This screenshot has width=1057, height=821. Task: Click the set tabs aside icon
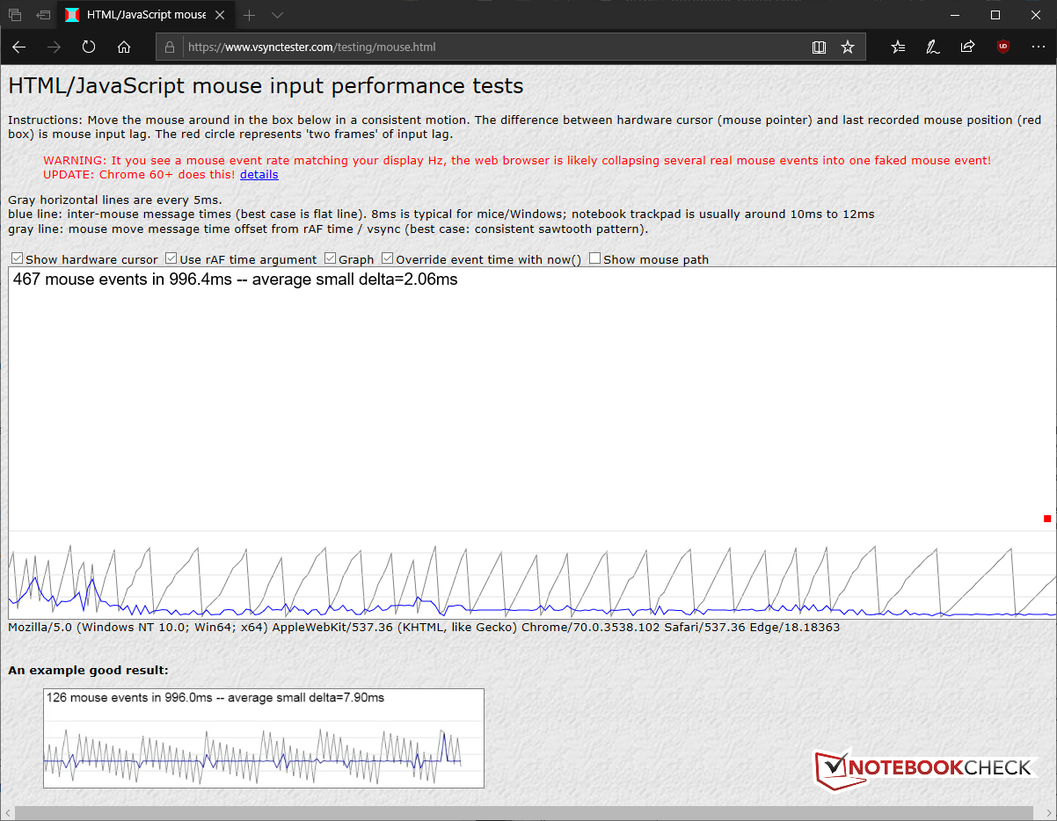coord(43,15)
